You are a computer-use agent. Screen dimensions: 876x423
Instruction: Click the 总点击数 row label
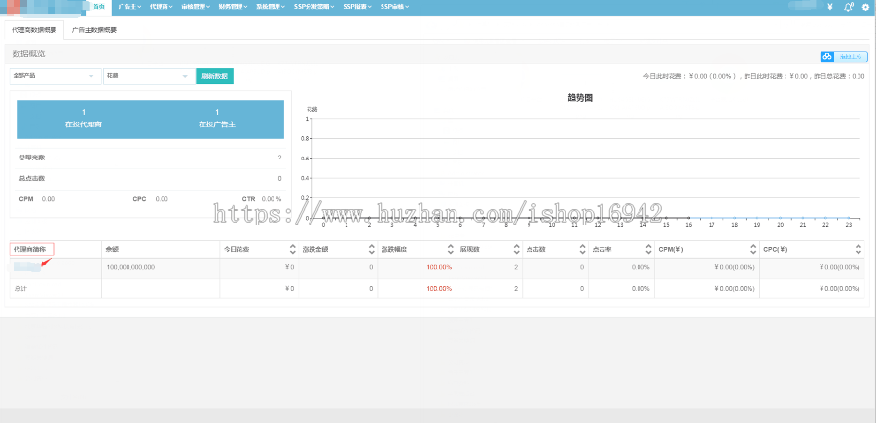coord(32,179)
